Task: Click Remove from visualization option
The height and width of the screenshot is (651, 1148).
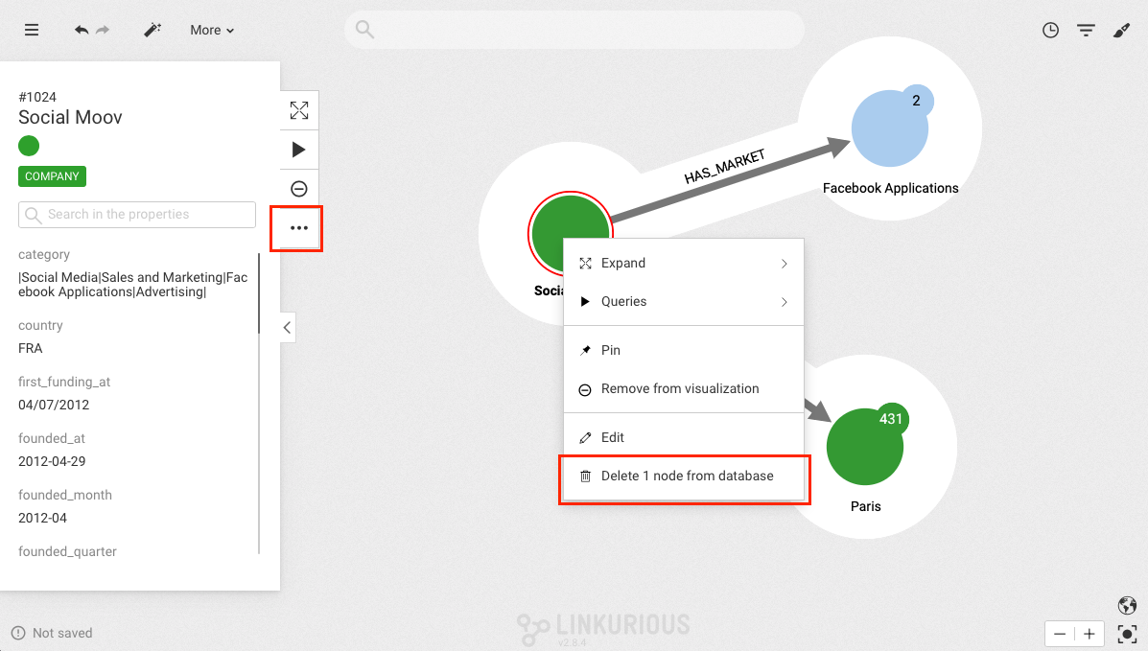Action: (x=679, y=388)
